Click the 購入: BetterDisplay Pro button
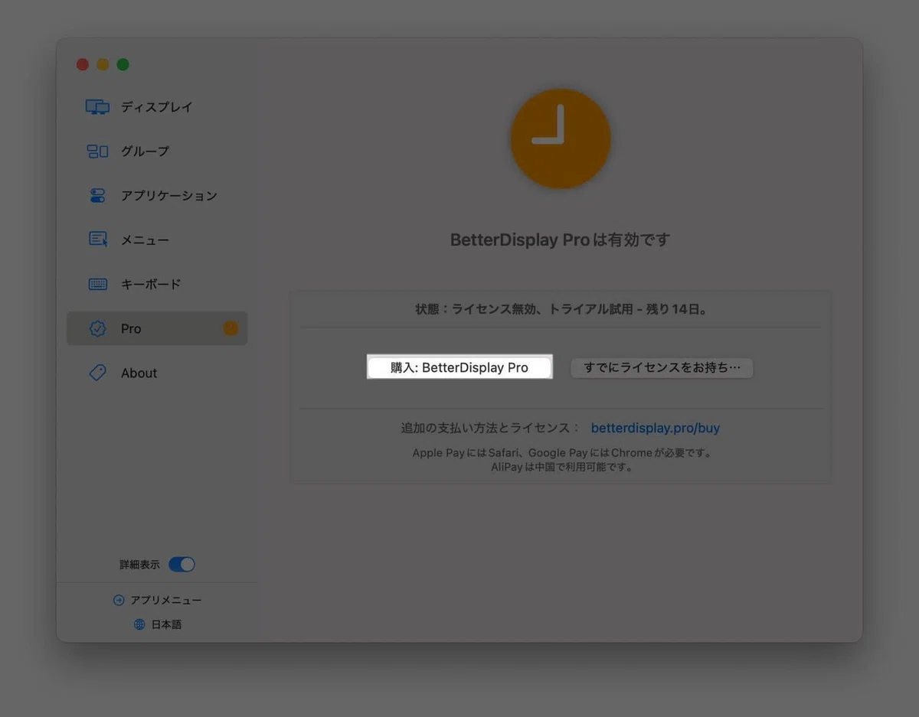This screenshot has width=919, height=717. tap(459, 367)
